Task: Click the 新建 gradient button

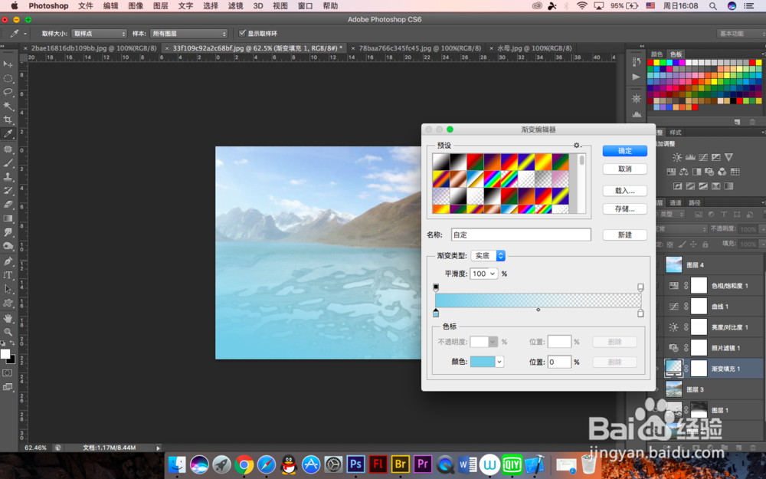Action: pos(625,235)
